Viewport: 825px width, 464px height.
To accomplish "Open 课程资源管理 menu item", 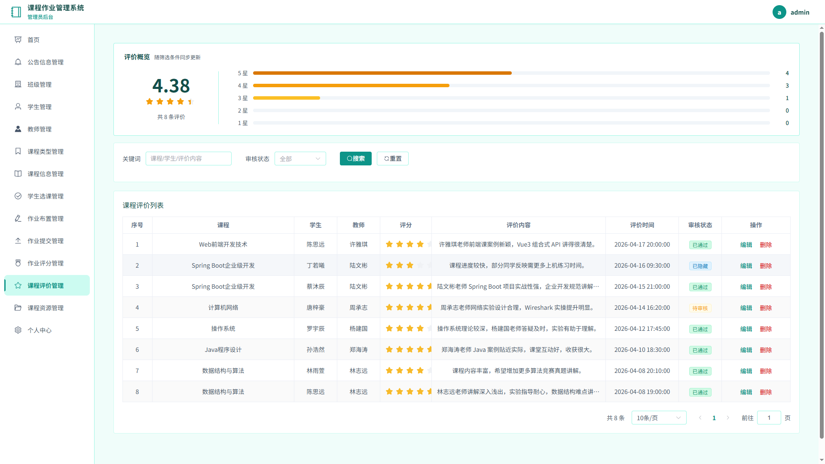I will (x=47, y=308).
